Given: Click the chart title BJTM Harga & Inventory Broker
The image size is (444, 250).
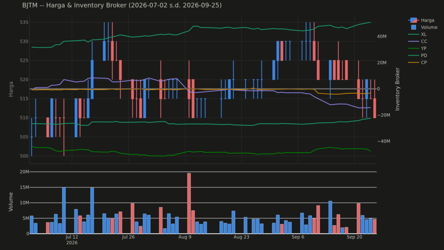Looking at the screenshot, I should [x=122, y=5].
